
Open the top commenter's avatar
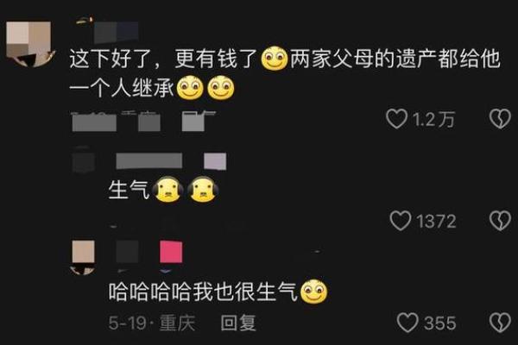tap(29, 44)
